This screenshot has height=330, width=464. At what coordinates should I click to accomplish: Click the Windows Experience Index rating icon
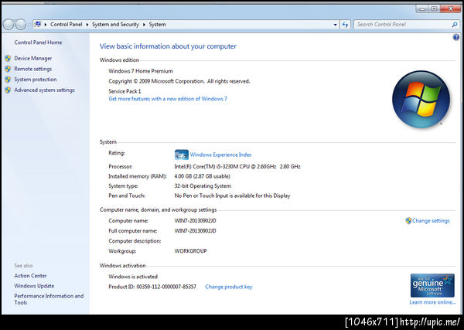182,155
